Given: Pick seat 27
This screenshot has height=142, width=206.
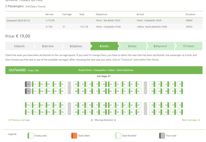Looking at the screenshot, I should pyautogui.click(x=173, y=105).
